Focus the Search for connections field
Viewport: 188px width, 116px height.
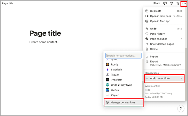[124, 56]
